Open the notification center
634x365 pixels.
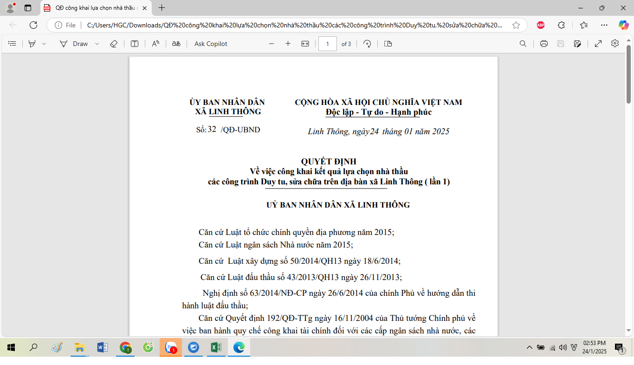[619, 347]
